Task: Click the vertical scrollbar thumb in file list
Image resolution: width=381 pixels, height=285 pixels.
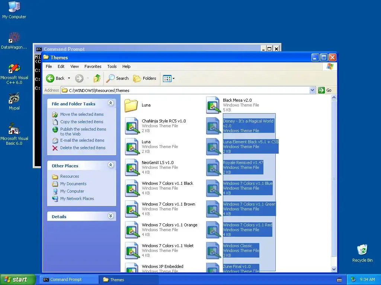Action: click(x=334, y=178)
